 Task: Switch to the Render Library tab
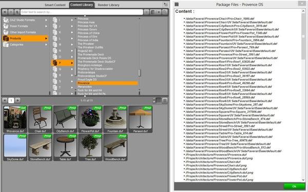click(x=108, y=5)
